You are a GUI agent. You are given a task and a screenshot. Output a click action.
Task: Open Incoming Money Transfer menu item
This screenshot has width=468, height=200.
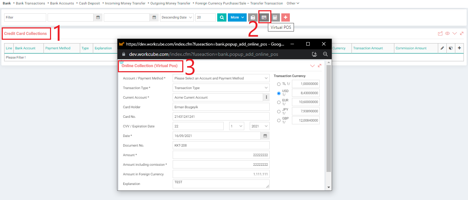(125, 3)
